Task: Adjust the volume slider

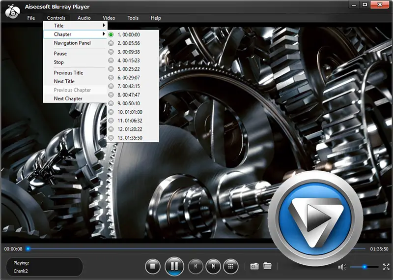Action: (365, 267)
